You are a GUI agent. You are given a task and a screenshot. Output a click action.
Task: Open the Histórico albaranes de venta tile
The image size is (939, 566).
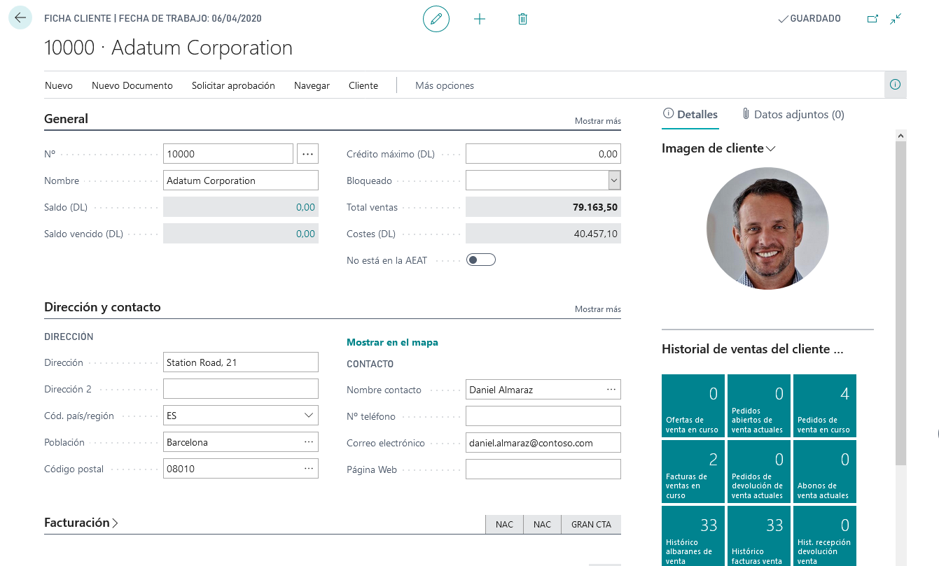pyautogui.click(x=693, y=536)
